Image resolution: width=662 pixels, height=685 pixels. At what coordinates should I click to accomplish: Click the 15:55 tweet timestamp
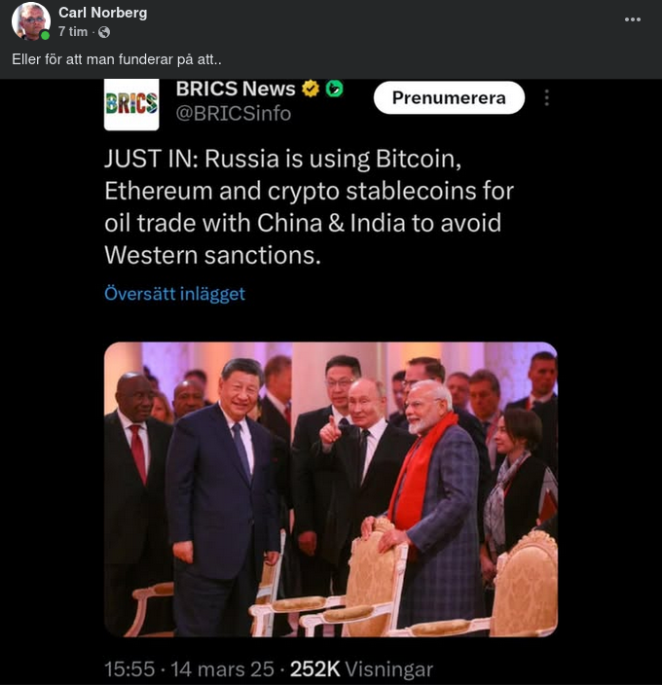coord(129,669)
